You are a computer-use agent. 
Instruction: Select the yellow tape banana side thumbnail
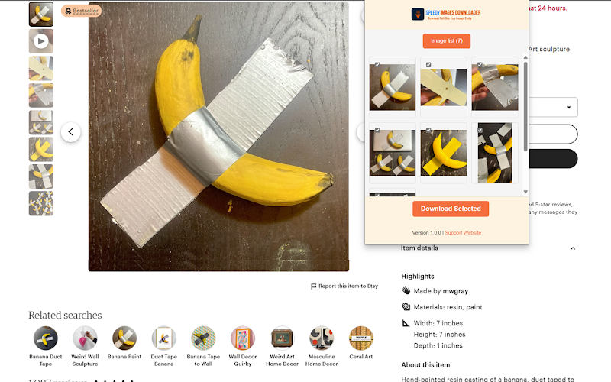(x=41, y=149)
